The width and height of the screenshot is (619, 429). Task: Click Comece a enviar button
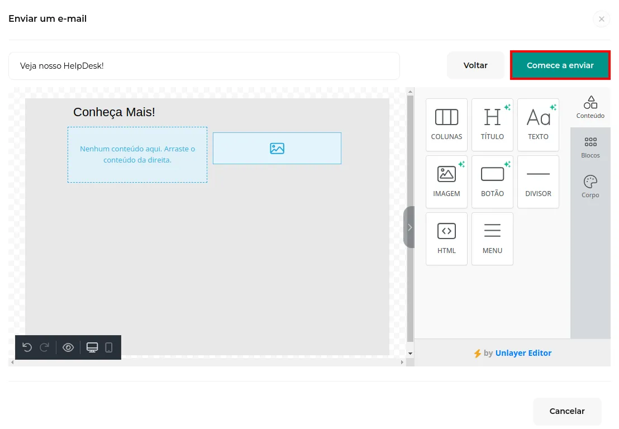click(560, 65)
